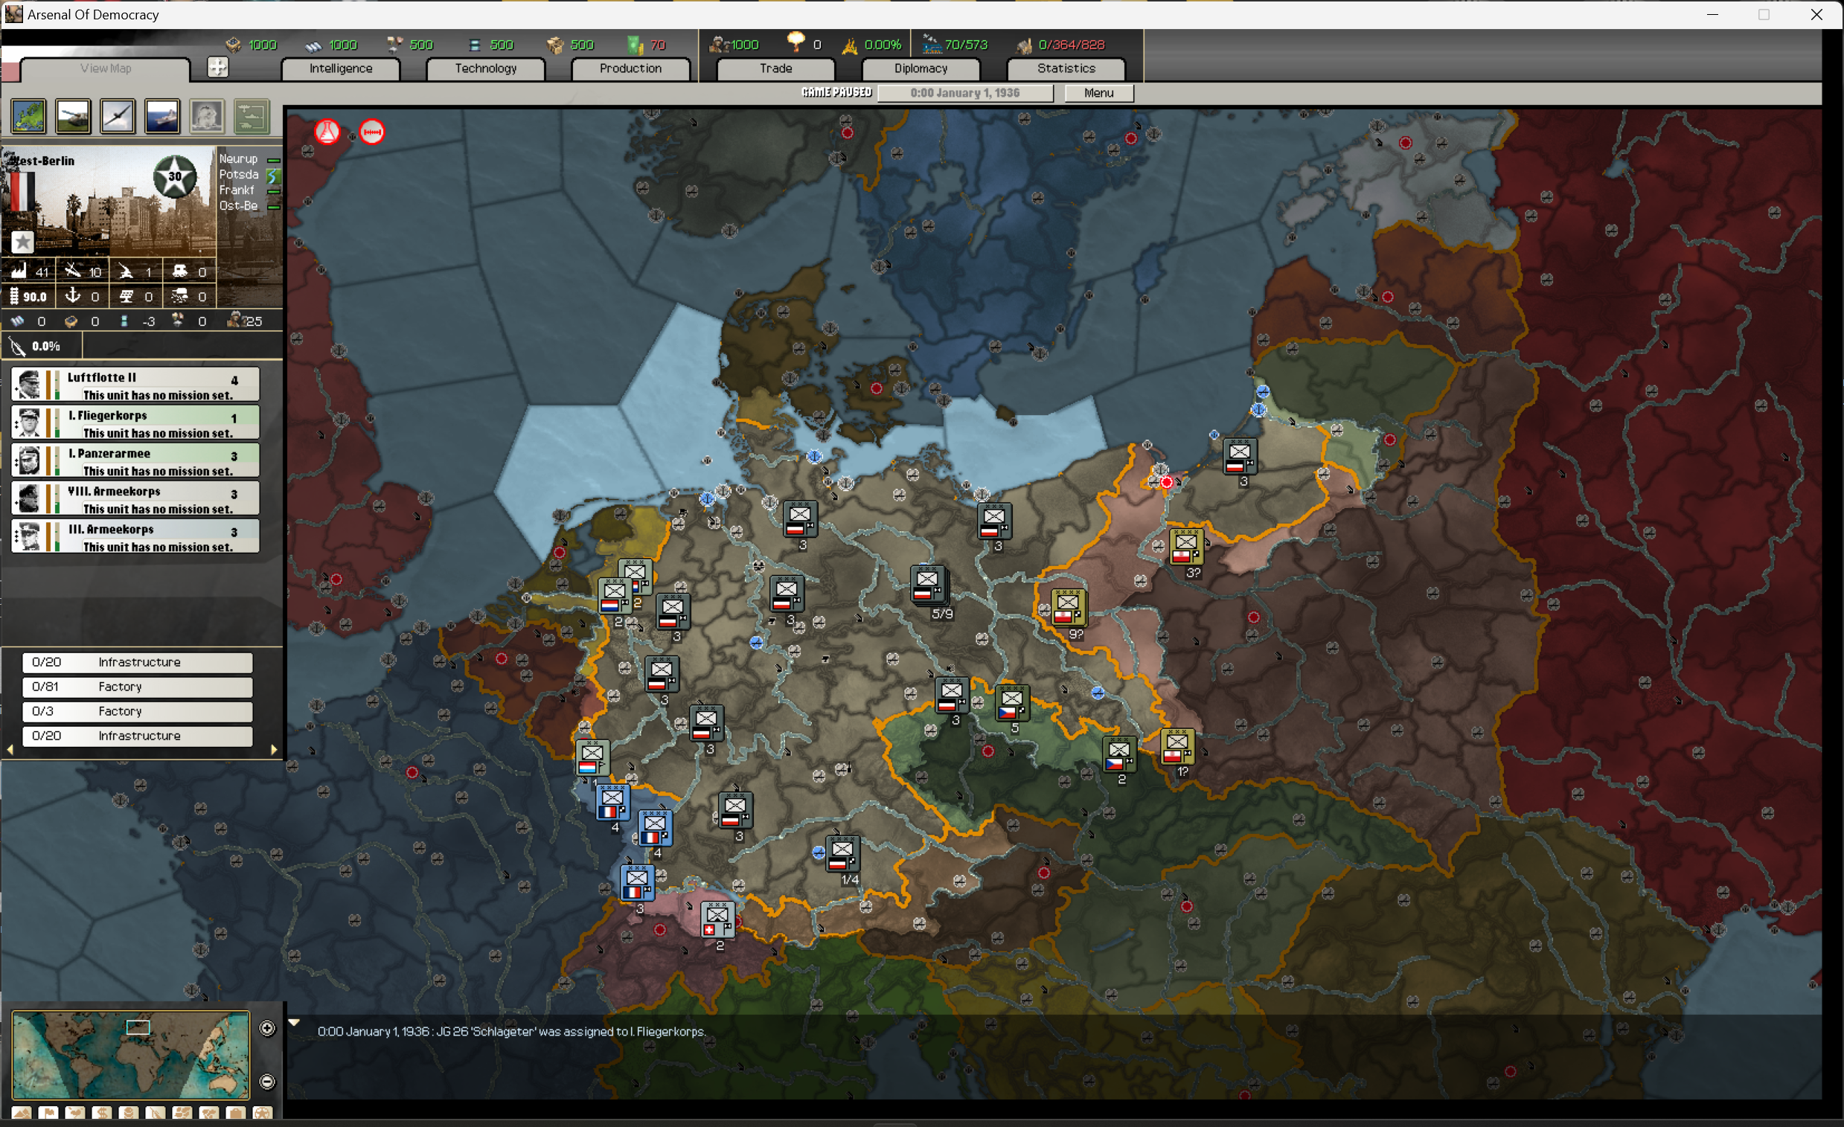Select the land units tank icon
The height and width of the screenshot is (1127, 1844).
pos(74,116)
